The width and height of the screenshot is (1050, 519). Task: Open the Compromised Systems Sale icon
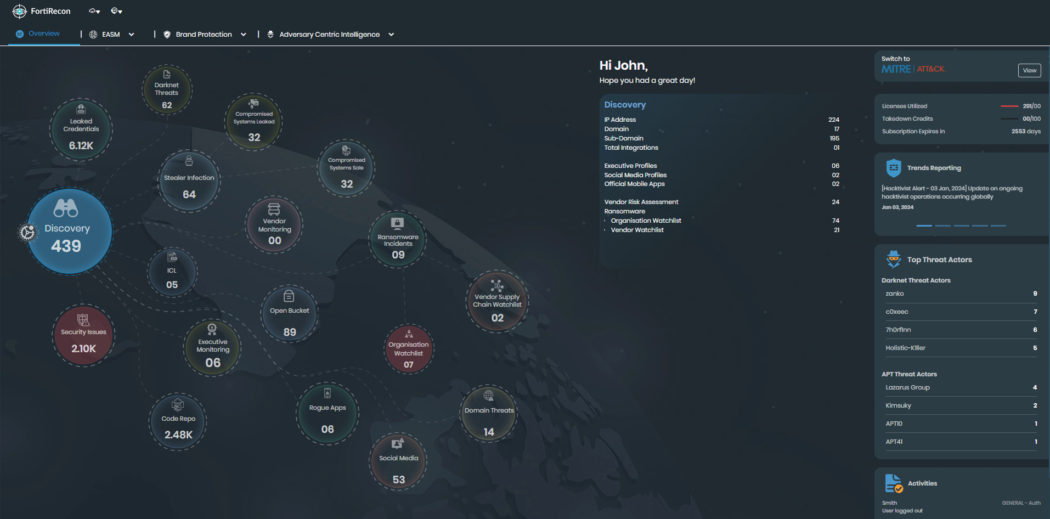346,150
